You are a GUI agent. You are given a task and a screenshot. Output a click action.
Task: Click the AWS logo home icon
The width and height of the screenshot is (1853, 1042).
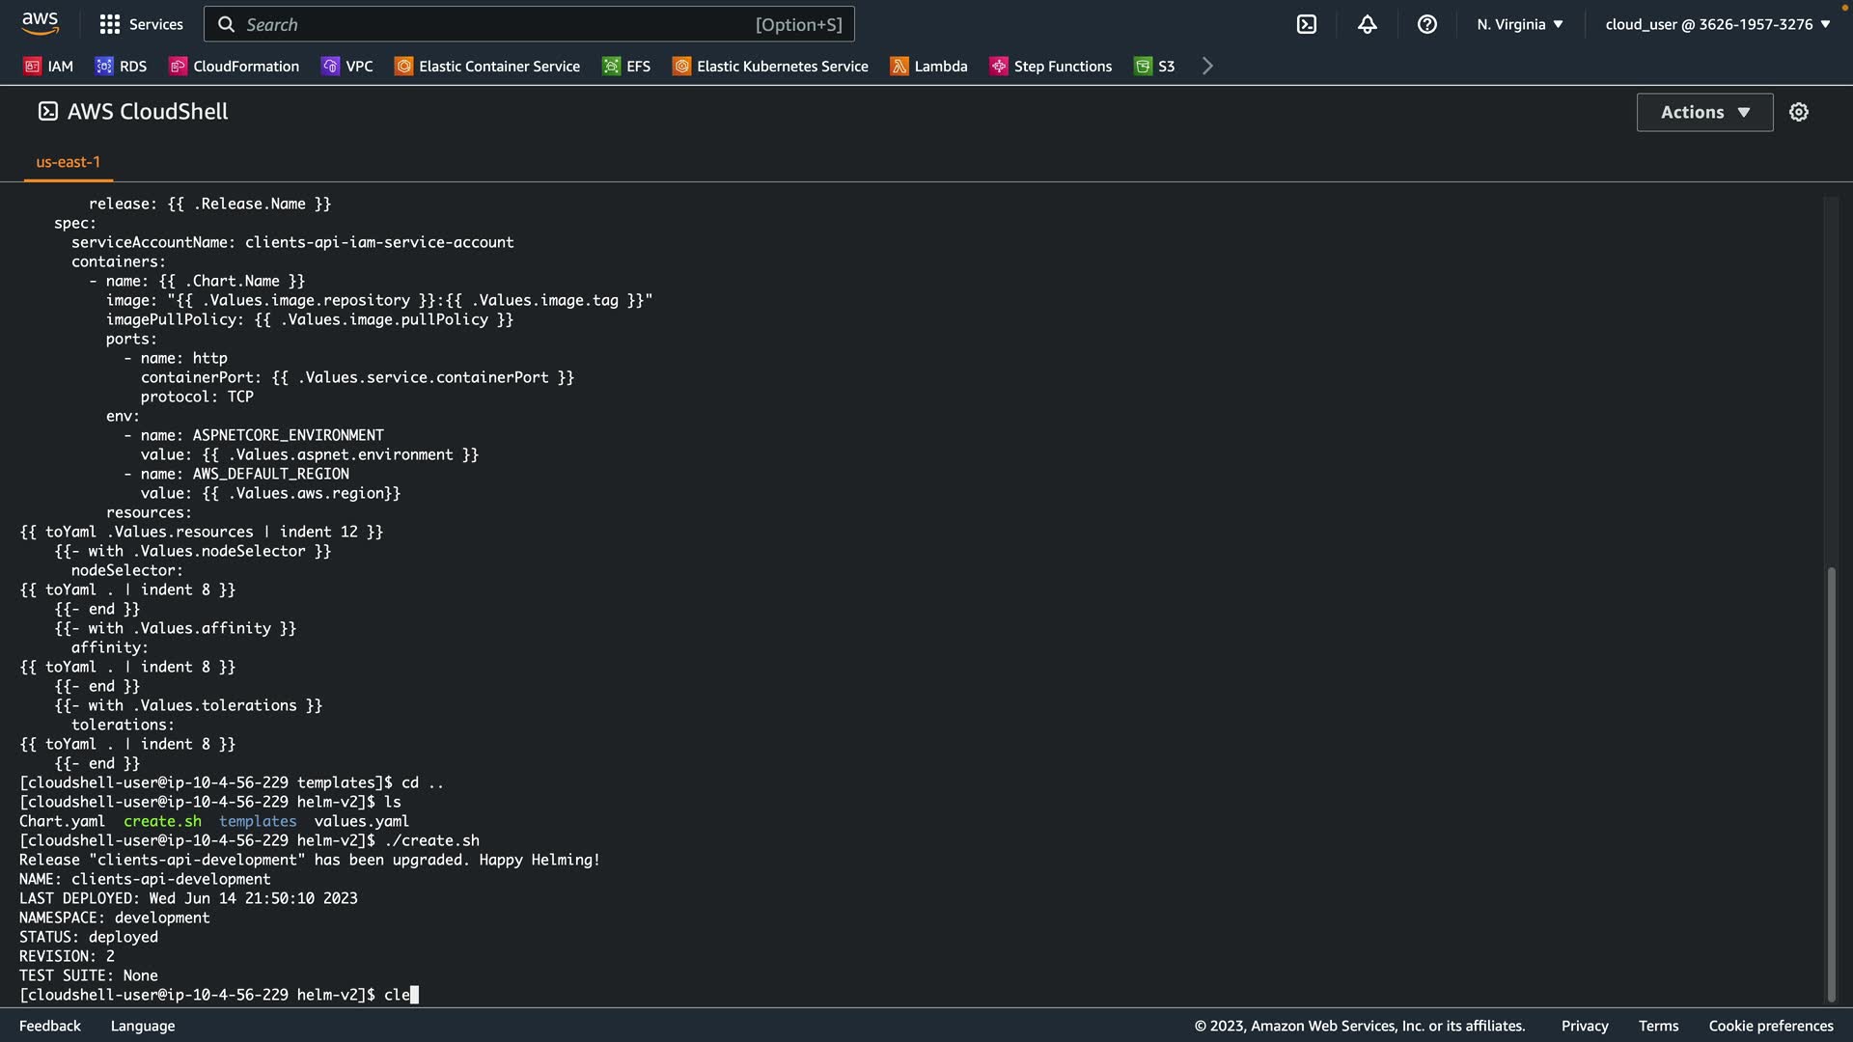pyautogui.click(x=40, y=23)
